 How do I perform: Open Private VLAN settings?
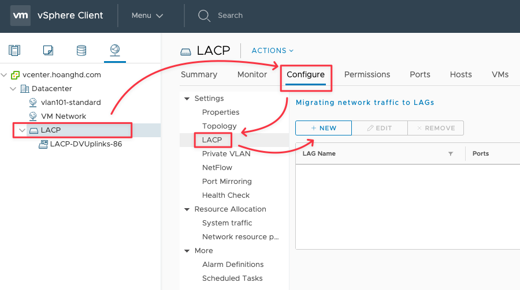click(226, 154)
